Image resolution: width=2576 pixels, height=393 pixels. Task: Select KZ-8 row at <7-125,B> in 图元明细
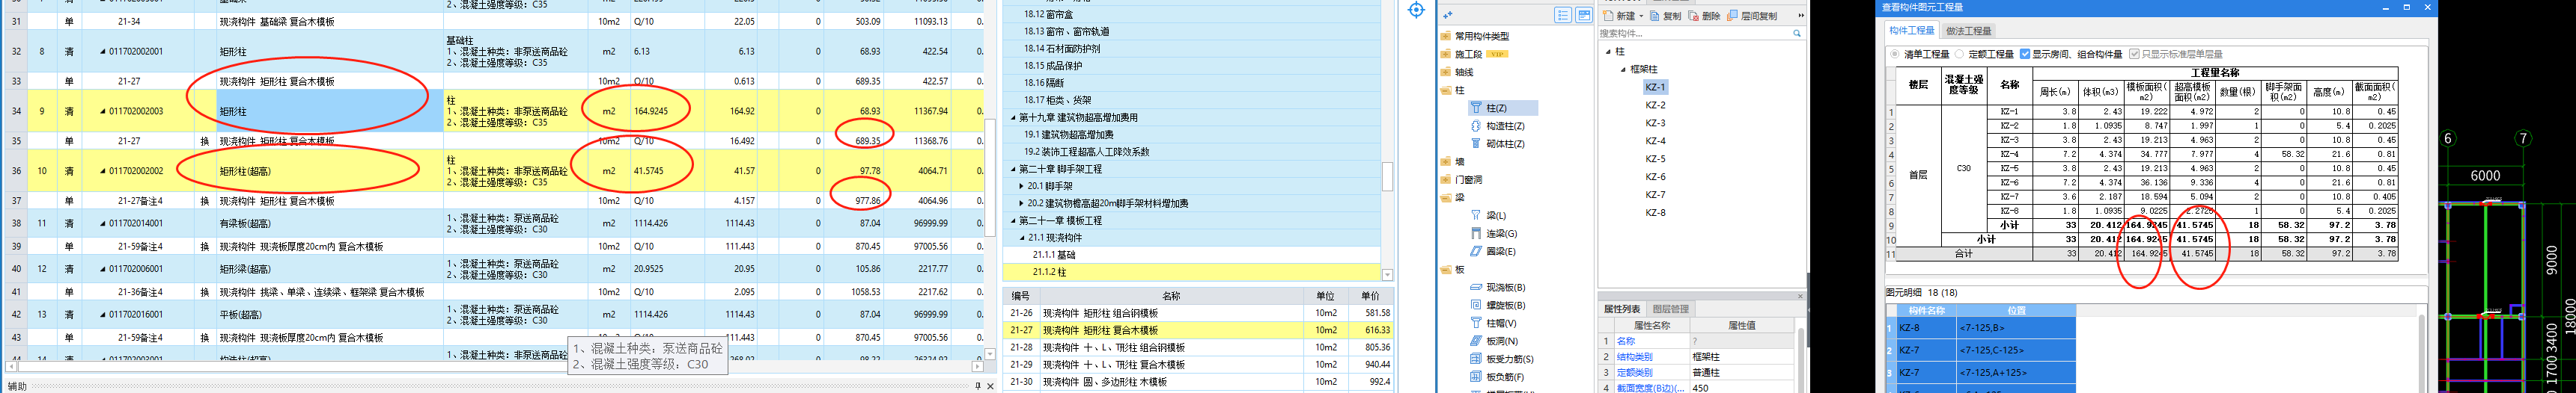click(x=1980, y=328)
